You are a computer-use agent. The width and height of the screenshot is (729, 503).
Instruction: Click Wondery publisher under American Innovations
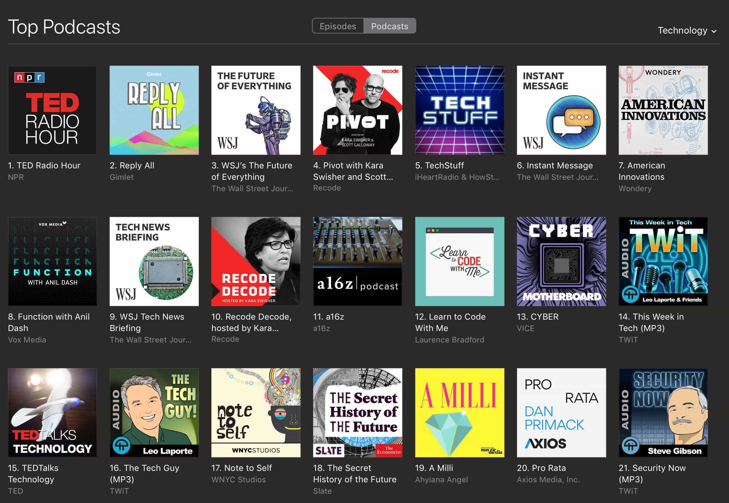click(x=635, y=188)
